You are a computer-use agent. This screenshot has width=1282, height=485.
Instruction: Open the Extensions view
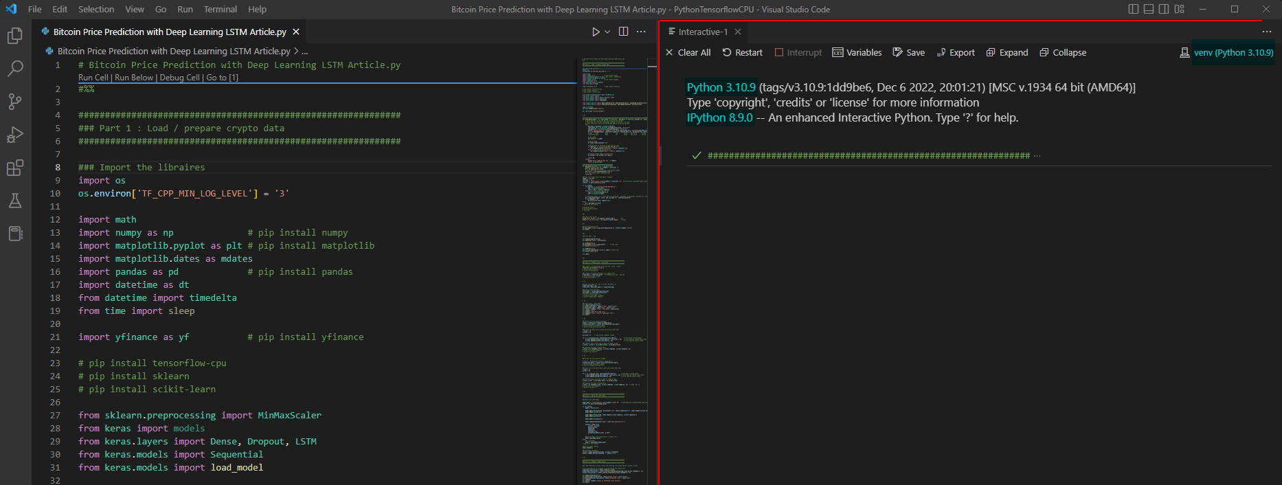(x=15, y=168)
